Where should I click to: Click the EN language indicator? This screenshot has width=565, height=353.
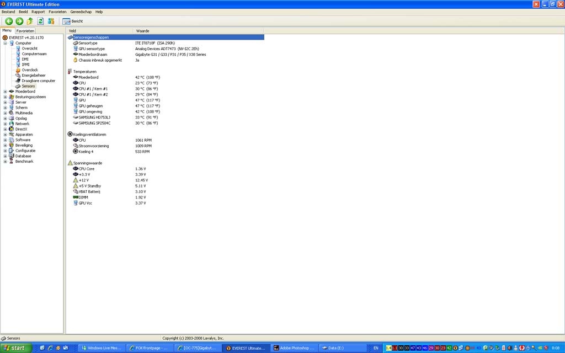(376, 348)
